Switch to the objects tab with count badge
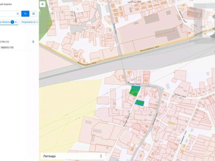Screen dimensions: 215x161 point(7,22)
